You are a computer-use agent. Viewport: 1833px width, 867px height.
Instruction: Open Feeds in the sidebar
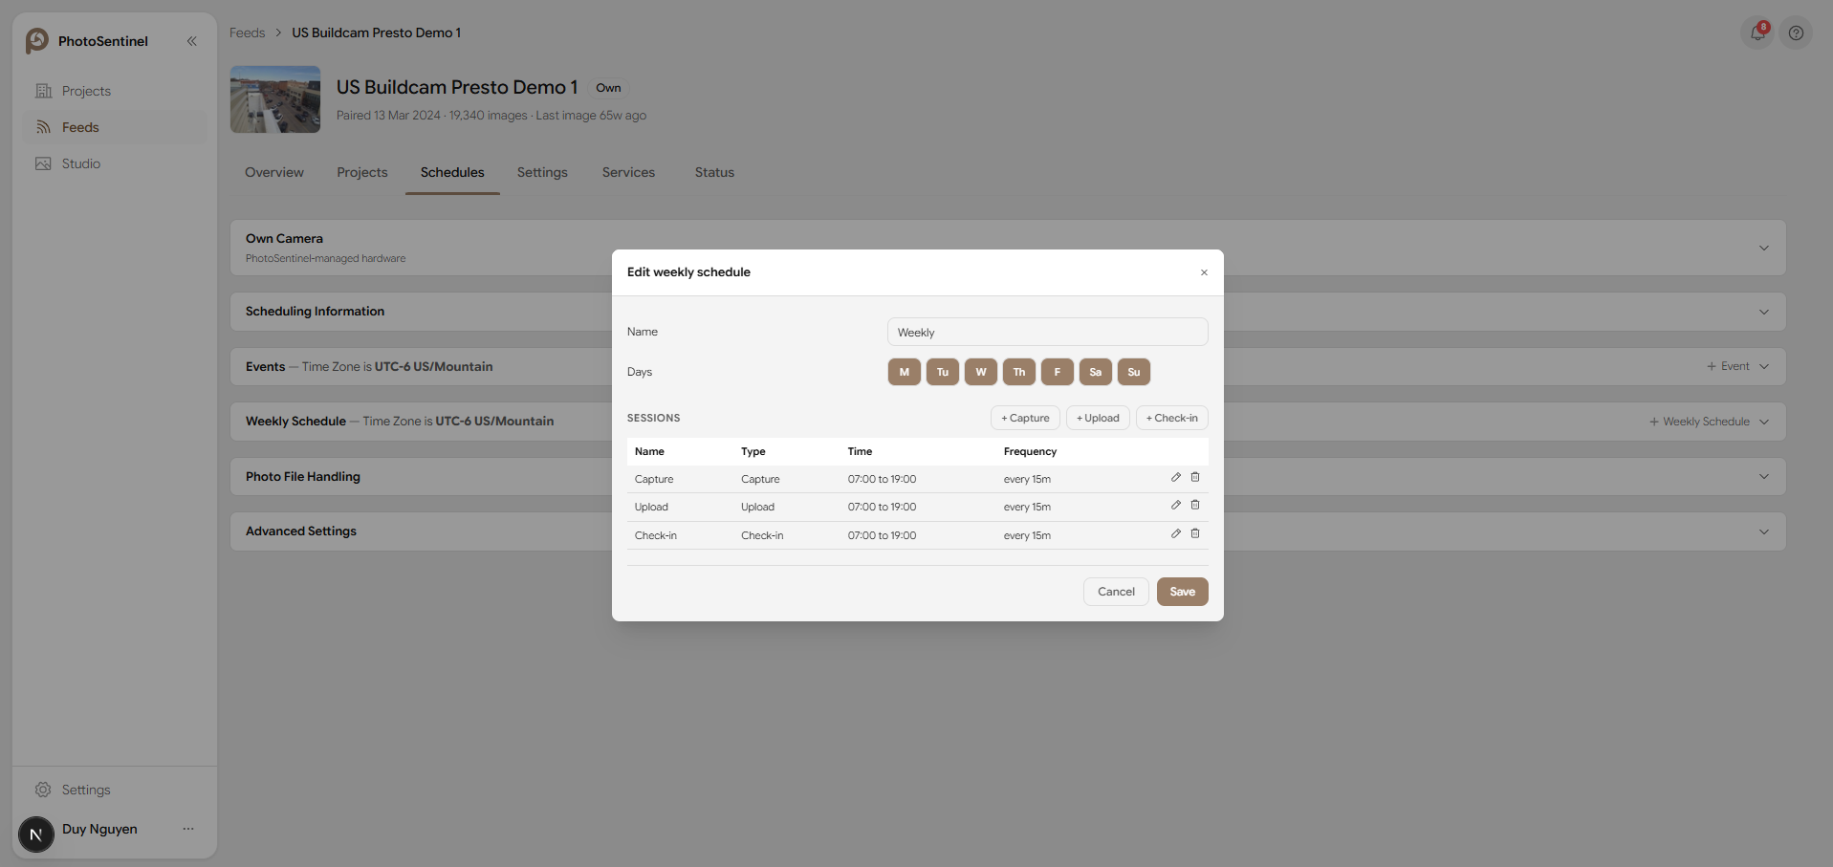[x=114, y=127]
